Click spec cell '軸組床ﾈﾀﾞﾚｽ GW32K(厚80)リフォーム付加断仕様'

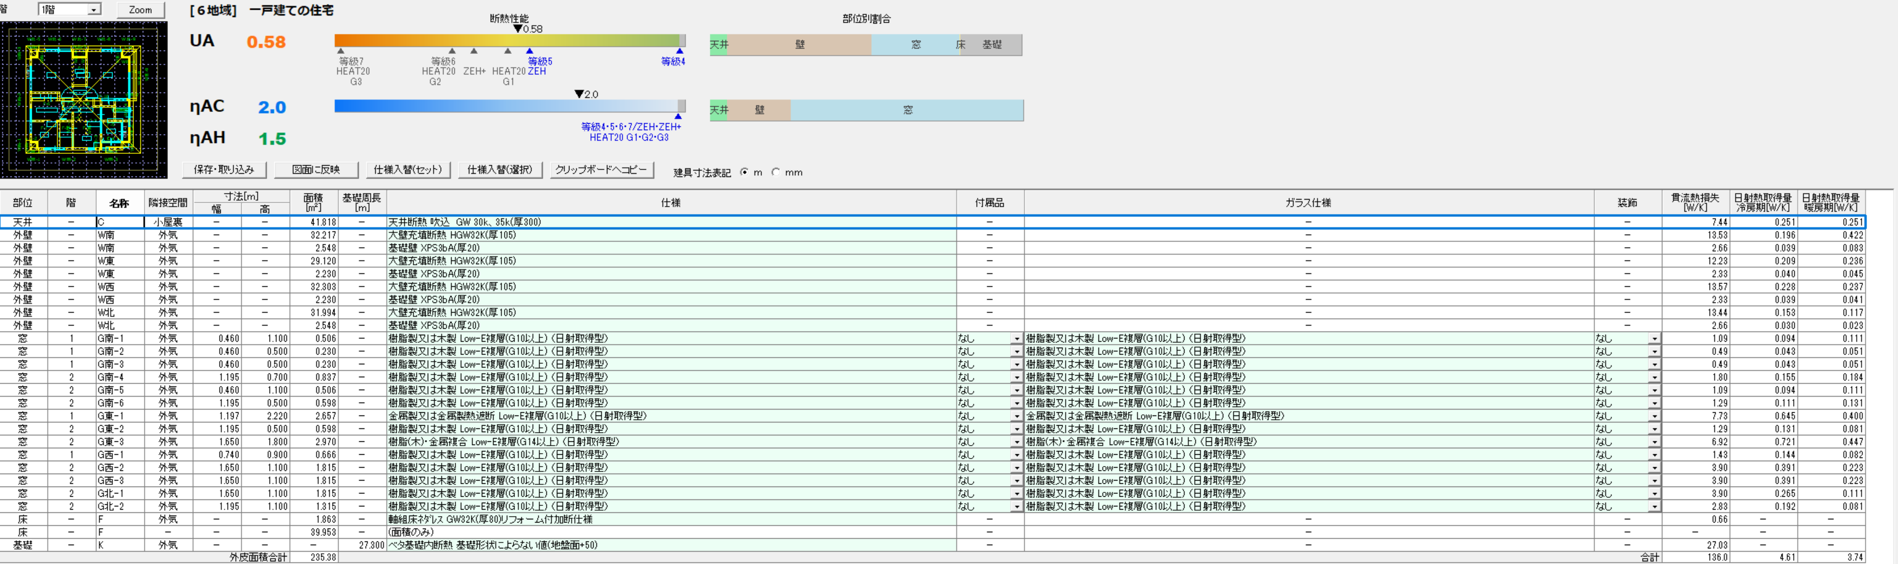pos(671,520)
